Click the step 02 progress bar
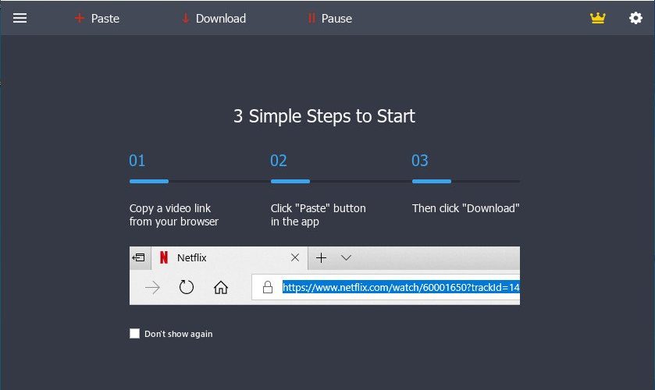 pos(290,181)
